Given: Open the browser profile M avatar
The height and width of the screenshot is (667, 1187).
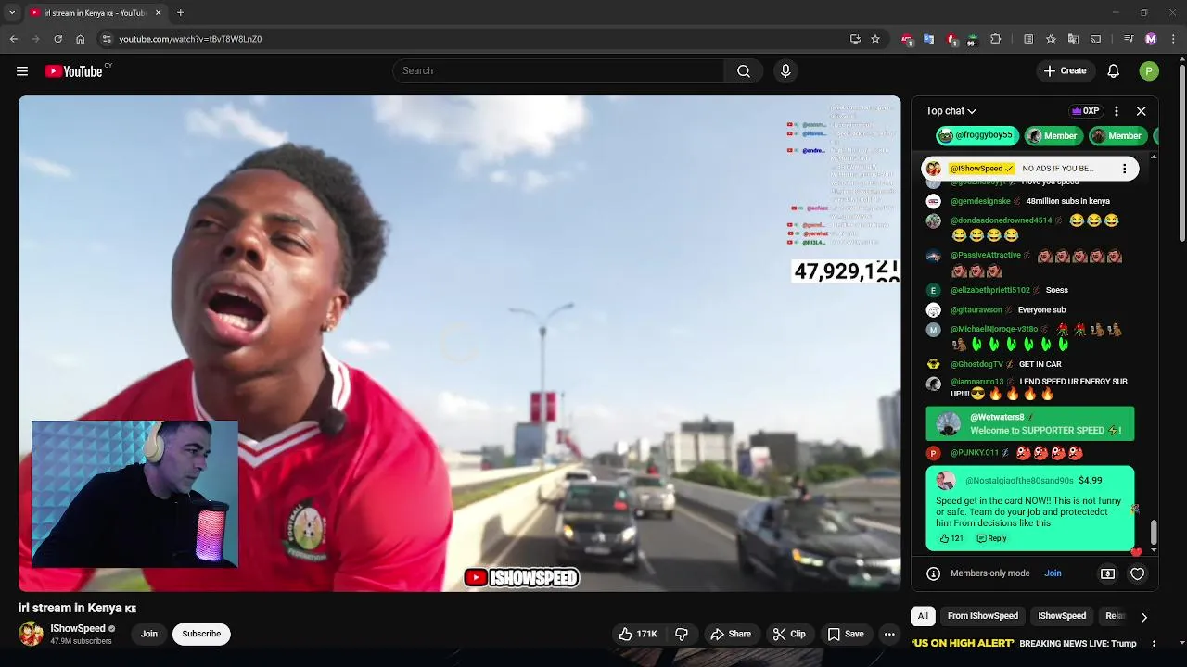Looking at the screenshot, I should click(1151, 39).
